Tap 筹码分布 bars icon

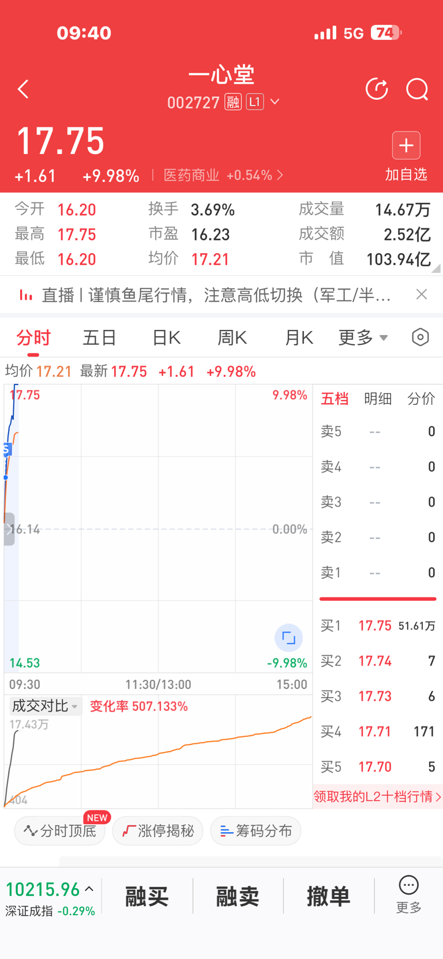click(227, 831)
